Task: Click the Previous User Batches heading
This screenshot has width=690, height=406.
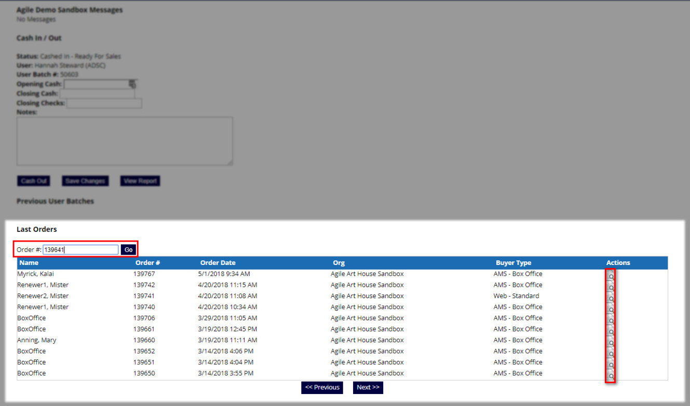Action: pyautogui.click(x=56, y=201)
